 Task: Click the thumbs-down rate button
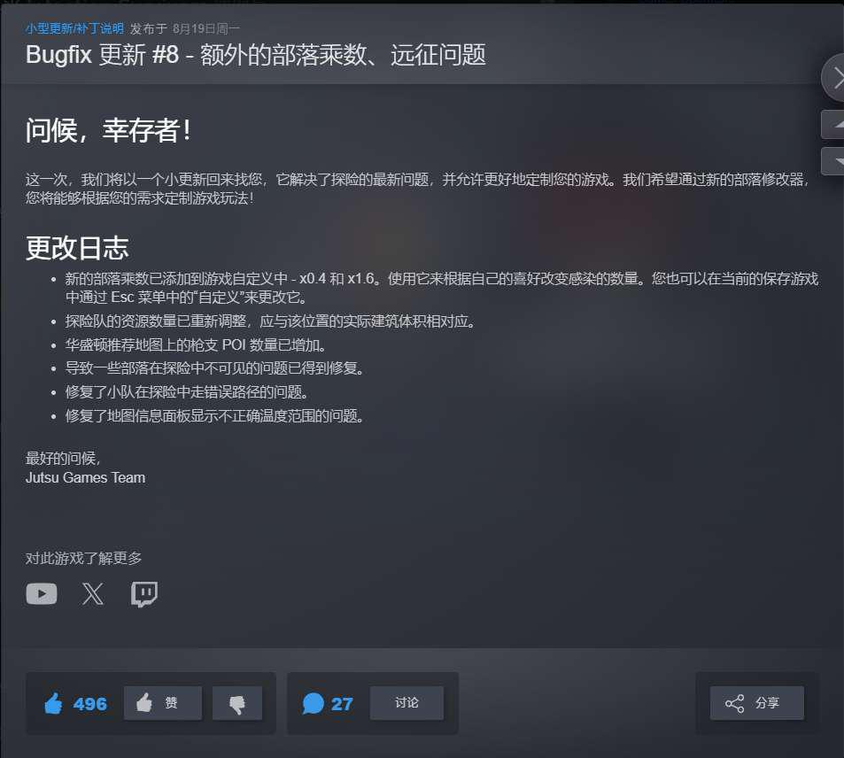click(236, 702)
